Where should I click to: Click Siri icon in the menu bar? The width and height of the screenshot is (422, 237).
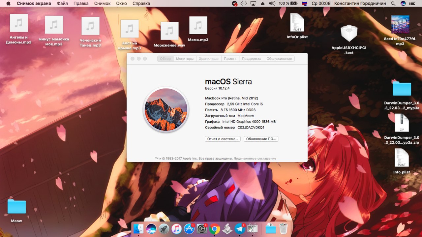tap(403, 3)
